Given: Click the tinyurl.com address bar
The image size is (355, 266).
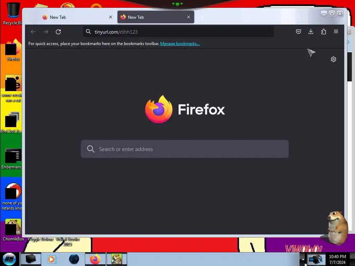Looking at the screenshot, I should pyautogui.click(x=179, y=32).
